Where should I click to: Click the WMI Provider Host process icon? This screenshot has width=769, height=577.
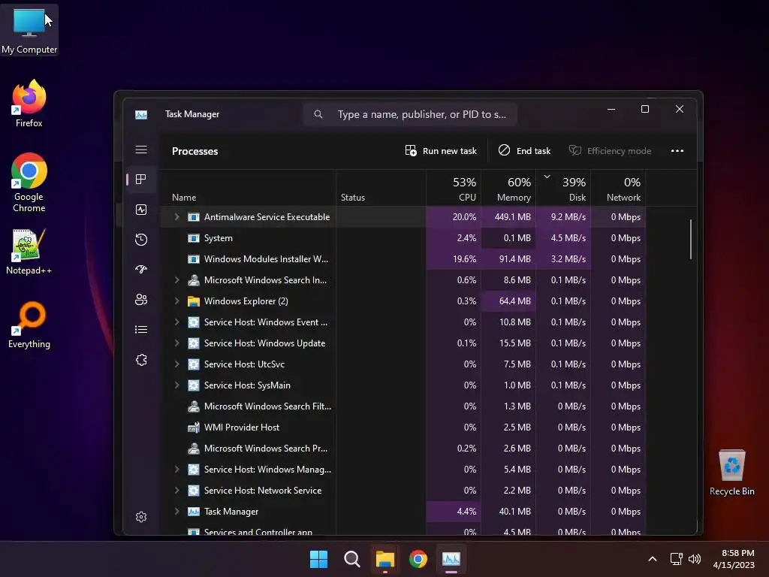194,427
